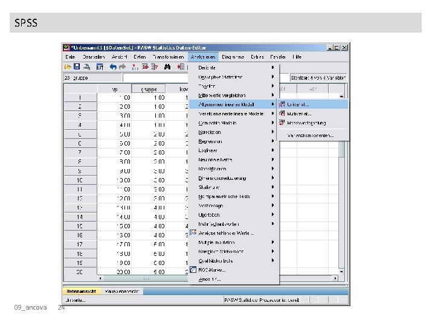
Task: Choose Multivariat... from the submenu
Action: pyautogui.click(x=314, y=113)
